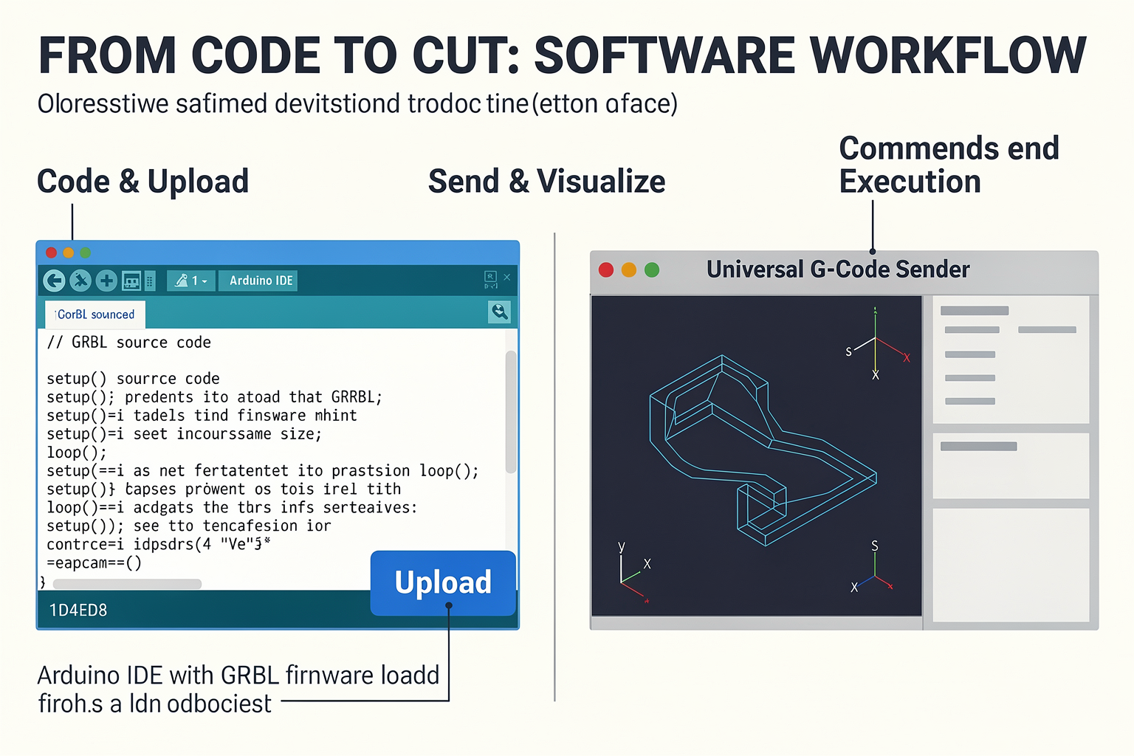Image resolution: width=1134 pixels, height=756 pixels.
Task: Click the crossed-tools icon in Arduino toolbar
Action: [x=80, y=281]
